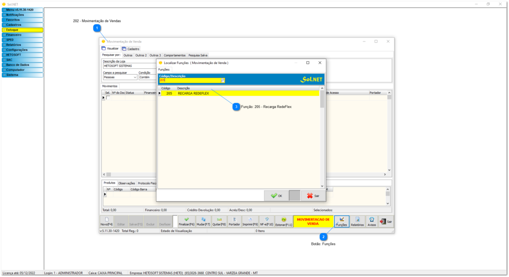Click the functions list vertical scrollbar
The image size is (509, 277).
(x=322, y=137)
